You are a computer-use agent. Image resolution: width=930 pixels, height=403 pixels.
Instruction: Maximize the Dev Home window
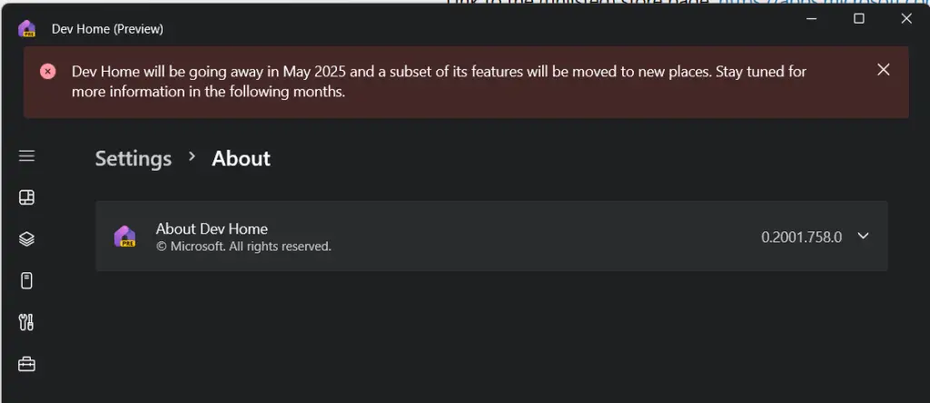pos(858,19)
